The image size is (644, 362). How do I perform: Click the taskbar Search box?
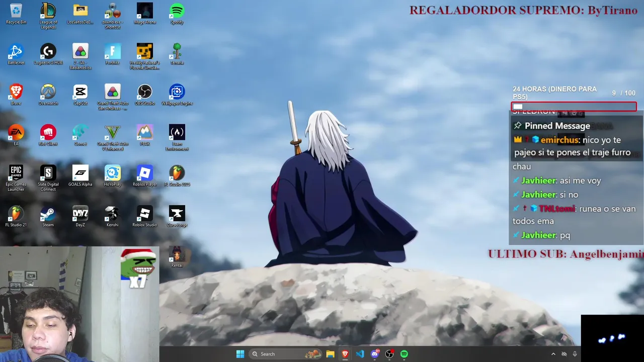click(x=286, y=354)
